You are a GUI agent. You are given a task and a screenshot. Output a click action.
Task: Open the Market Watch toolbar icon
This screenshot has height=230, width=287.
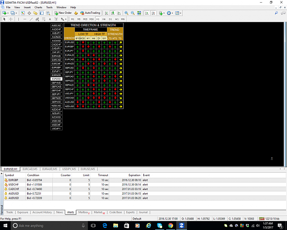(23, 13)
